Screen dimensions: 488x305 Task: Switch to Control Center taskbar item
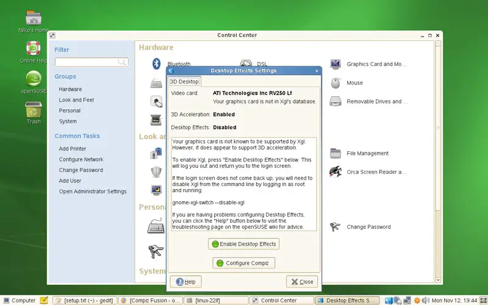point(282,300)
